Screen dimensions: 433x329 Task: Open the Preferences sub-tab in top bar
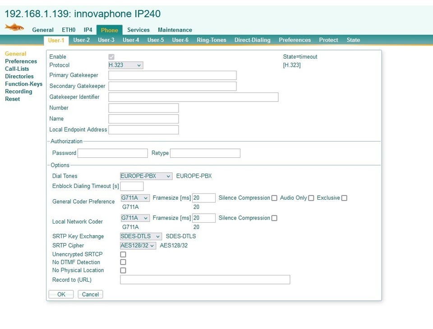[x=295, y=40]
